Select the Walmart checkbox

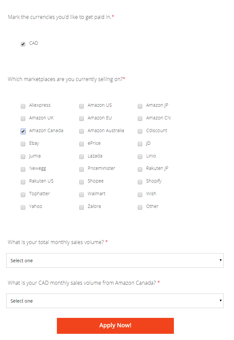(x=81, y=194)
